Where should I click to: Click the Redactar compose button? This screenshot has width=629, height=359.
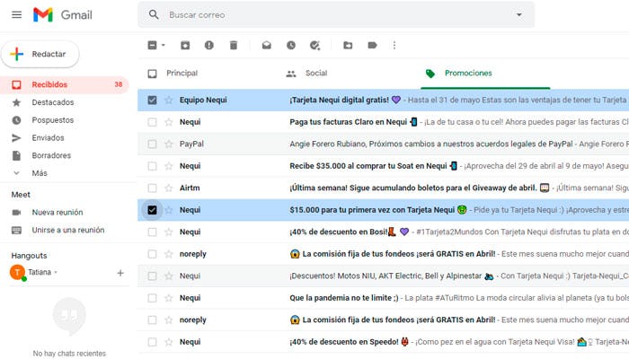(x=40, y=54)
